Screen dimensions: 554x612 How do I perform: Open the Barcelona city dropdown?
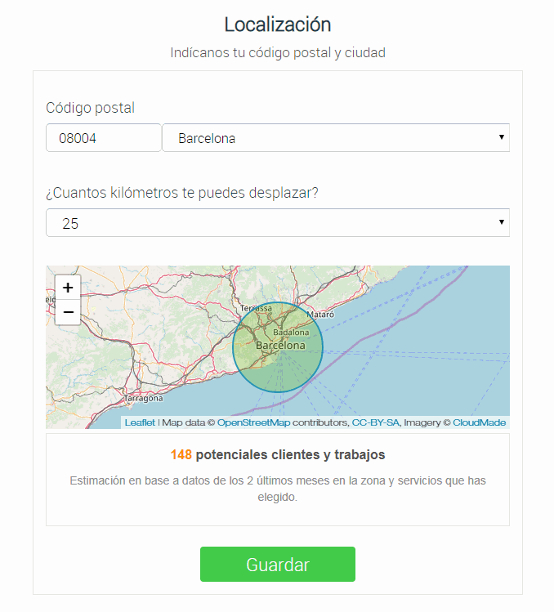coord(335,138)
